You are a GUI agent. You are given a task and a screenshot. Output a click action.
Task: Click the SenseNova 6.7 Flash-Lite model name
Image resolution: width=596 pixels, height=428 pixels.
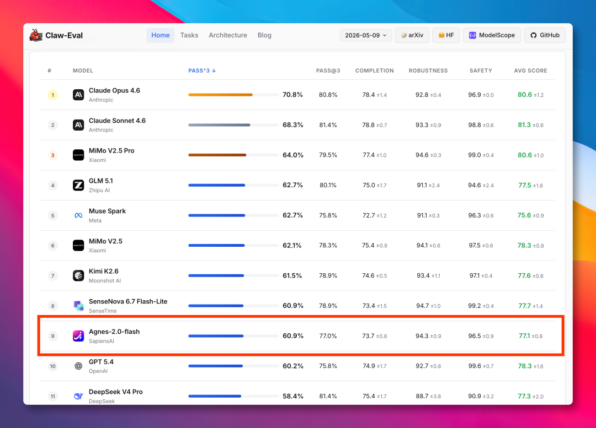(128, 302)
